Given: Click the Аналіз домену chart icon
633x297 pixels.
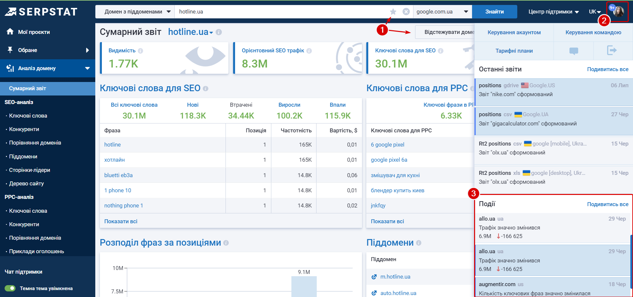Looking at the screenshot, I should click(10, 68).
